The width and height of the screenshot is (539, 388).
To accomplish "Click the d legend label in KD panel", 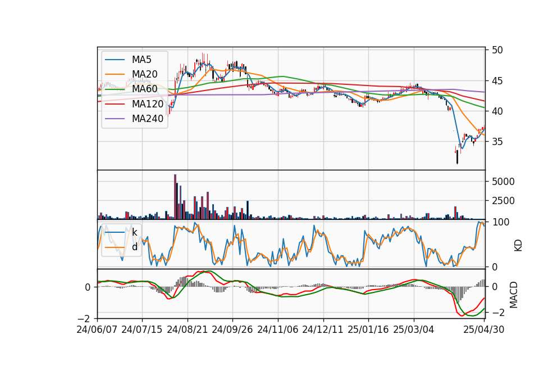I will (134, 246).
